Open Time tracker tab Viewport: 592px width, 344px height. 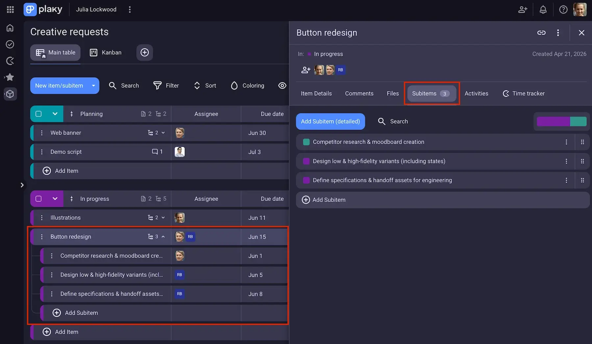524,93
